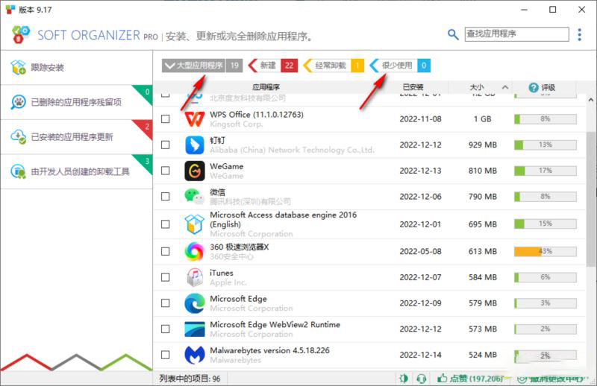597x386 pixels.
Task: Click the search magnifier icon
Action: pos(453,34)
